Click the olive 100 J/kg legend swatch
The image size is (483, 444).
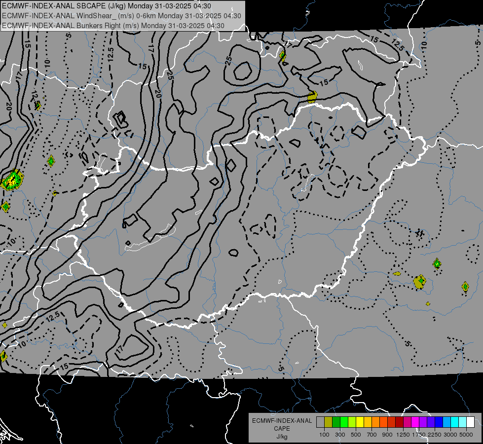click(x=329, y=422)
